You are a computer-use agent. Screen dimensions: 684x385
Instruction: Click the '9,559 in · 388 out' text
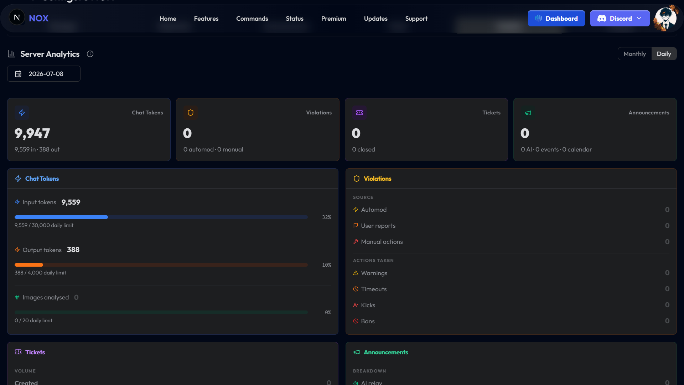(37, 149)
